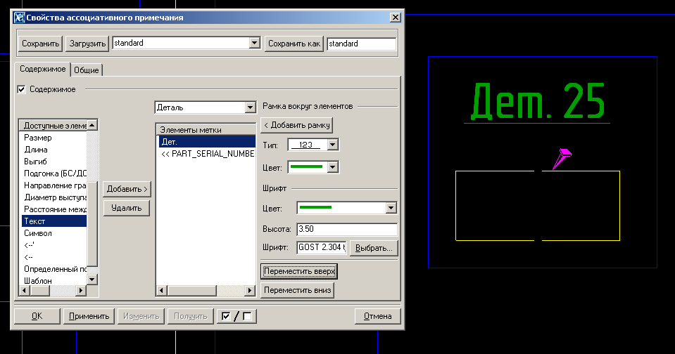Click available list scroll-down arrow
The image size is (675, 354).
pyautogui.click(x=92, y=280)
